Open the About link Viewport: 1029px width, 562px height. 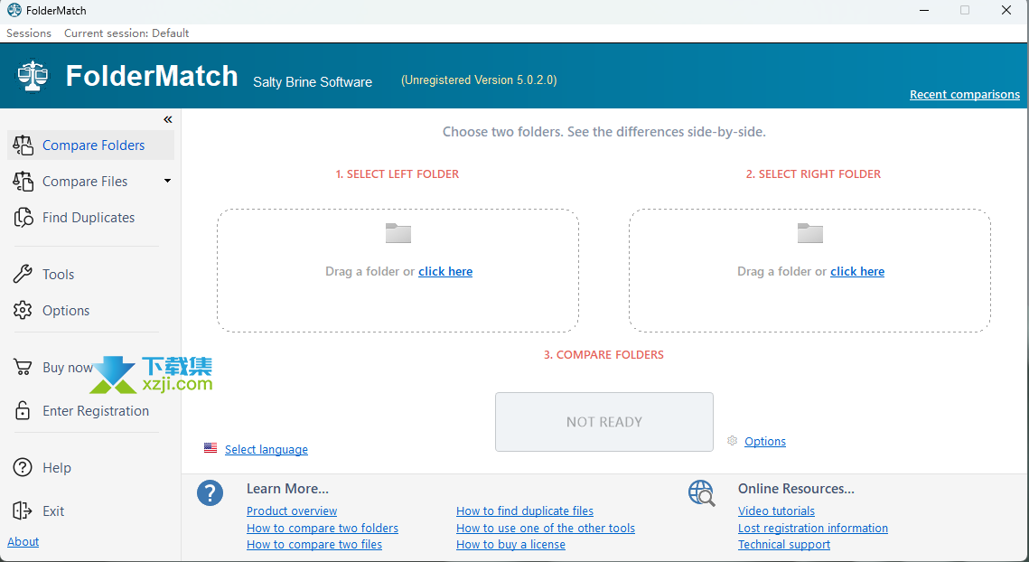point(23,541)
